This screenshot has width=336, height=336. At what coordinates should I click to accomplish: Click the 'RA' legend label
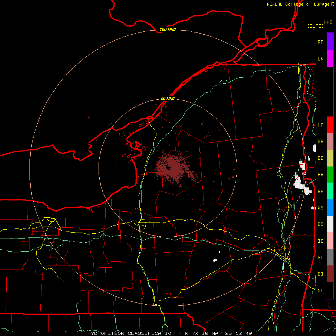click(x=320, y=191)
